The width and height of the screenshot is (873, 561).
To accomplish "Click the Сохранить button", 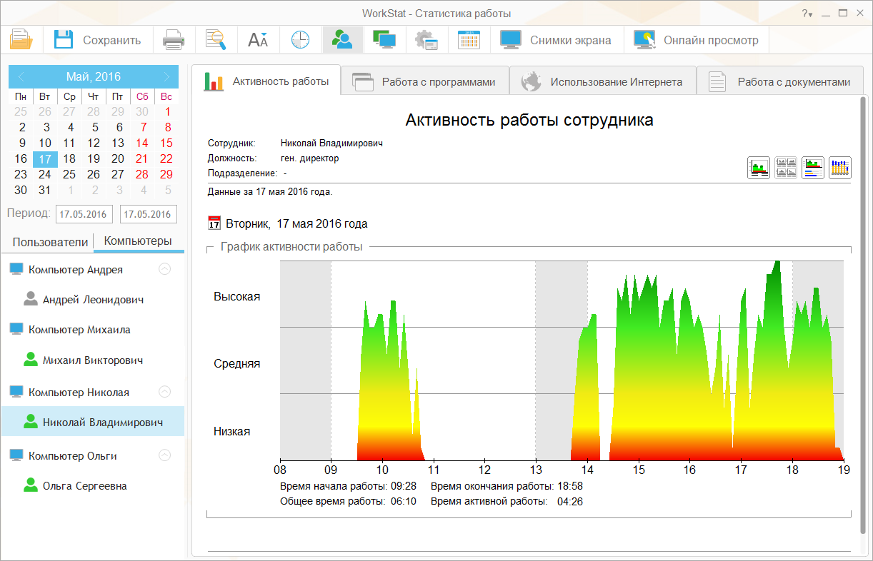I will [98, 40].
